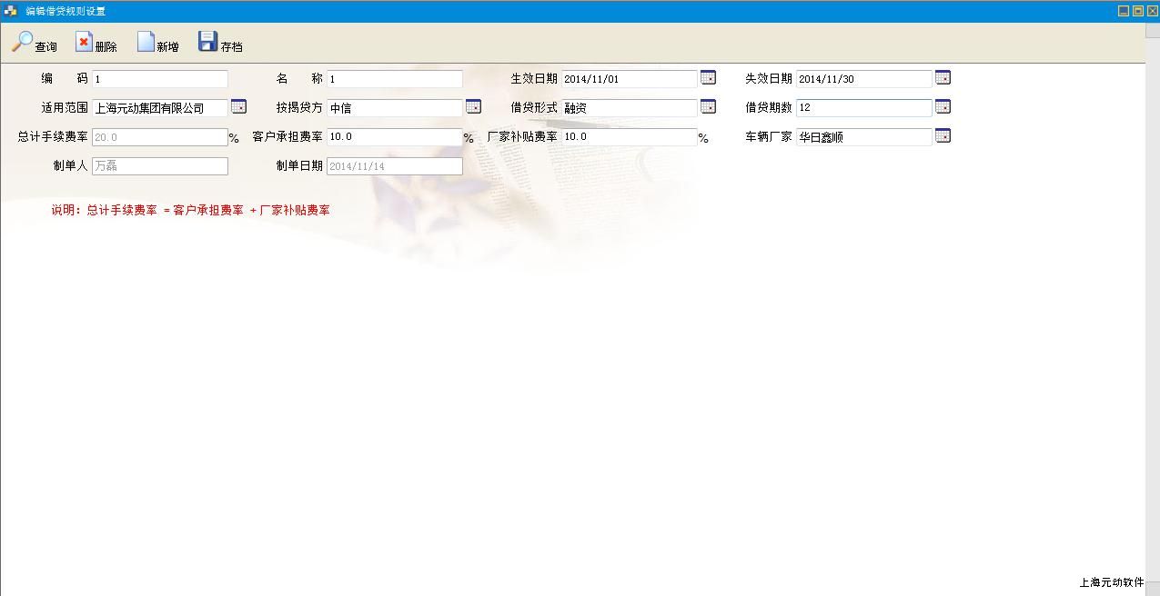Click the 车辆厂家 field showing 华日鑫顺
The image size is (1160, 596).
tap(864, 137)
